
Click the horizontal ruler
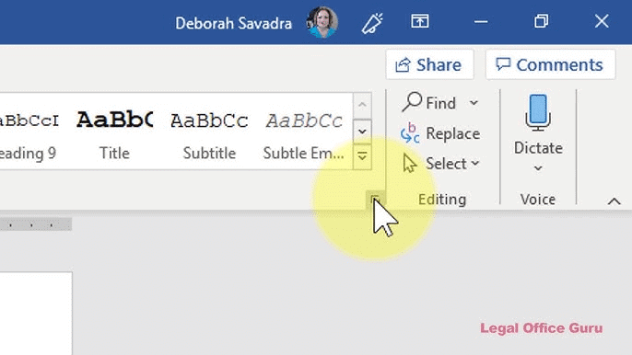click(x=36, y=224)
